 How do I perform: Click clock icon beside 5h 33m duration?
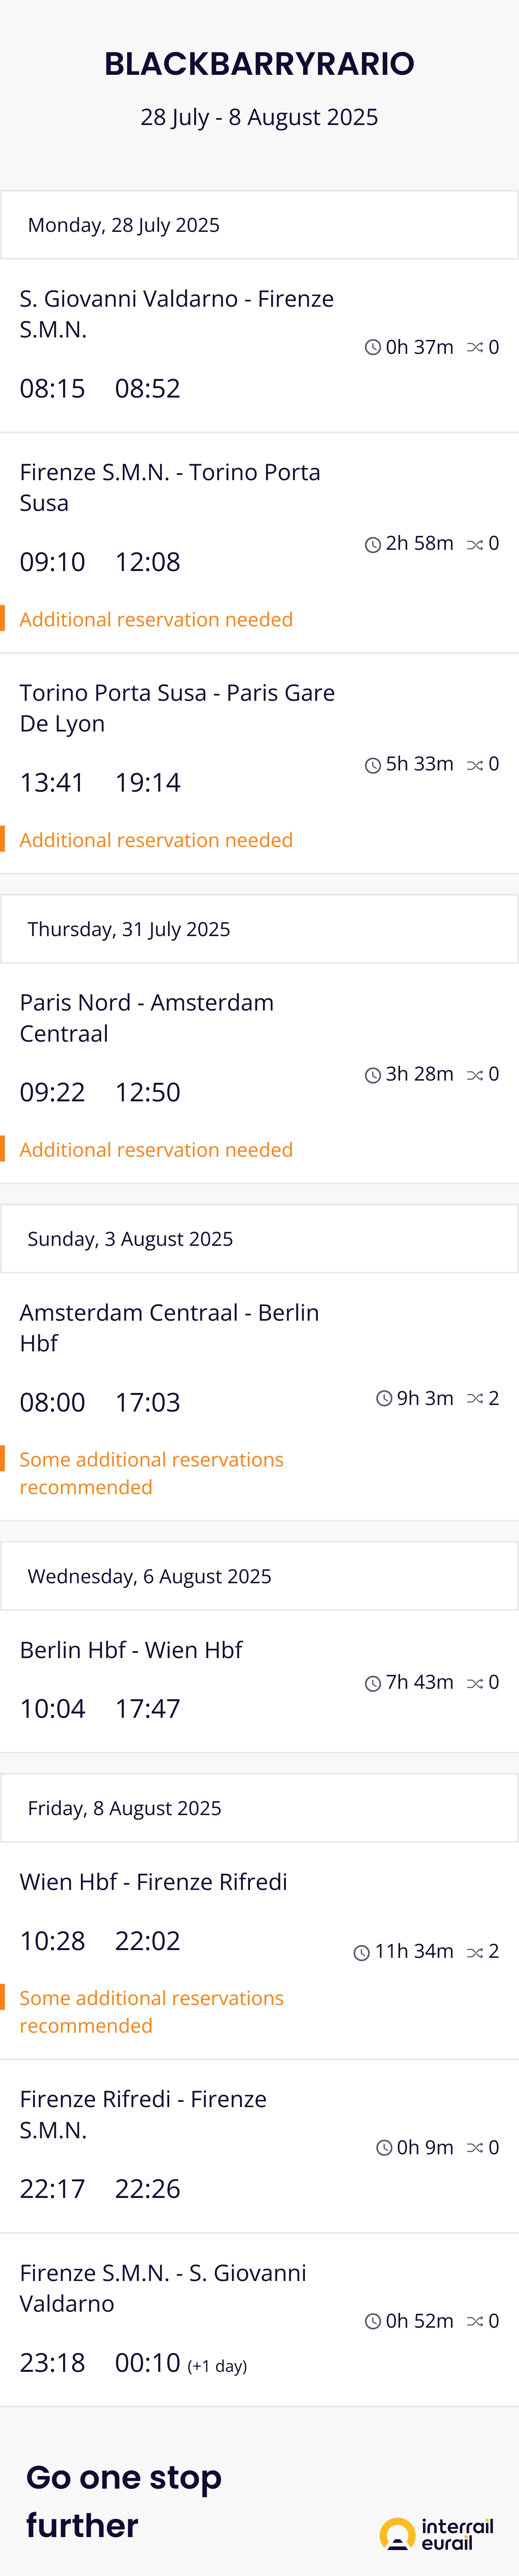(x=372, y=764)
